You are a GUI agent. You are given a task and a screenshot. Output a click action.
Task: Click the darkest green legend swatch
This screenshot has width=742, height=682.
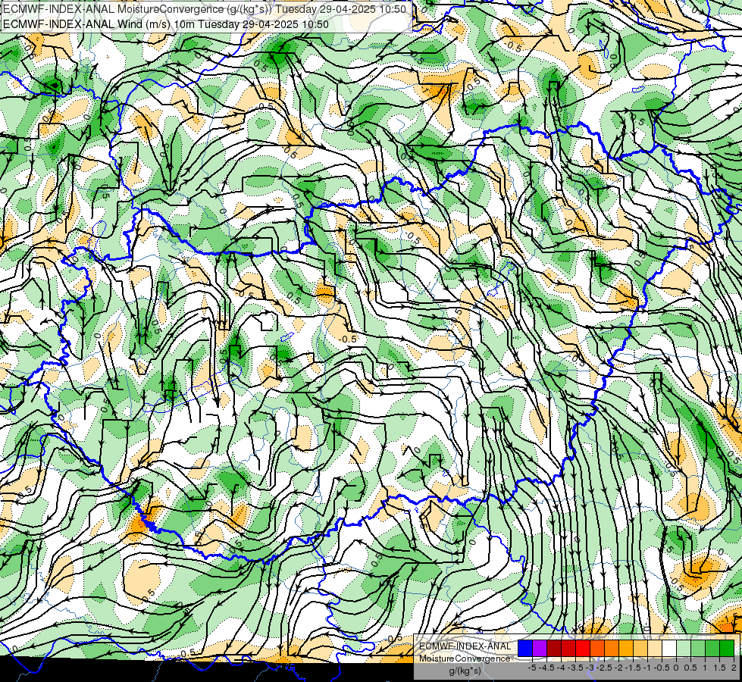pyautogui.click(x=727, y=649)
